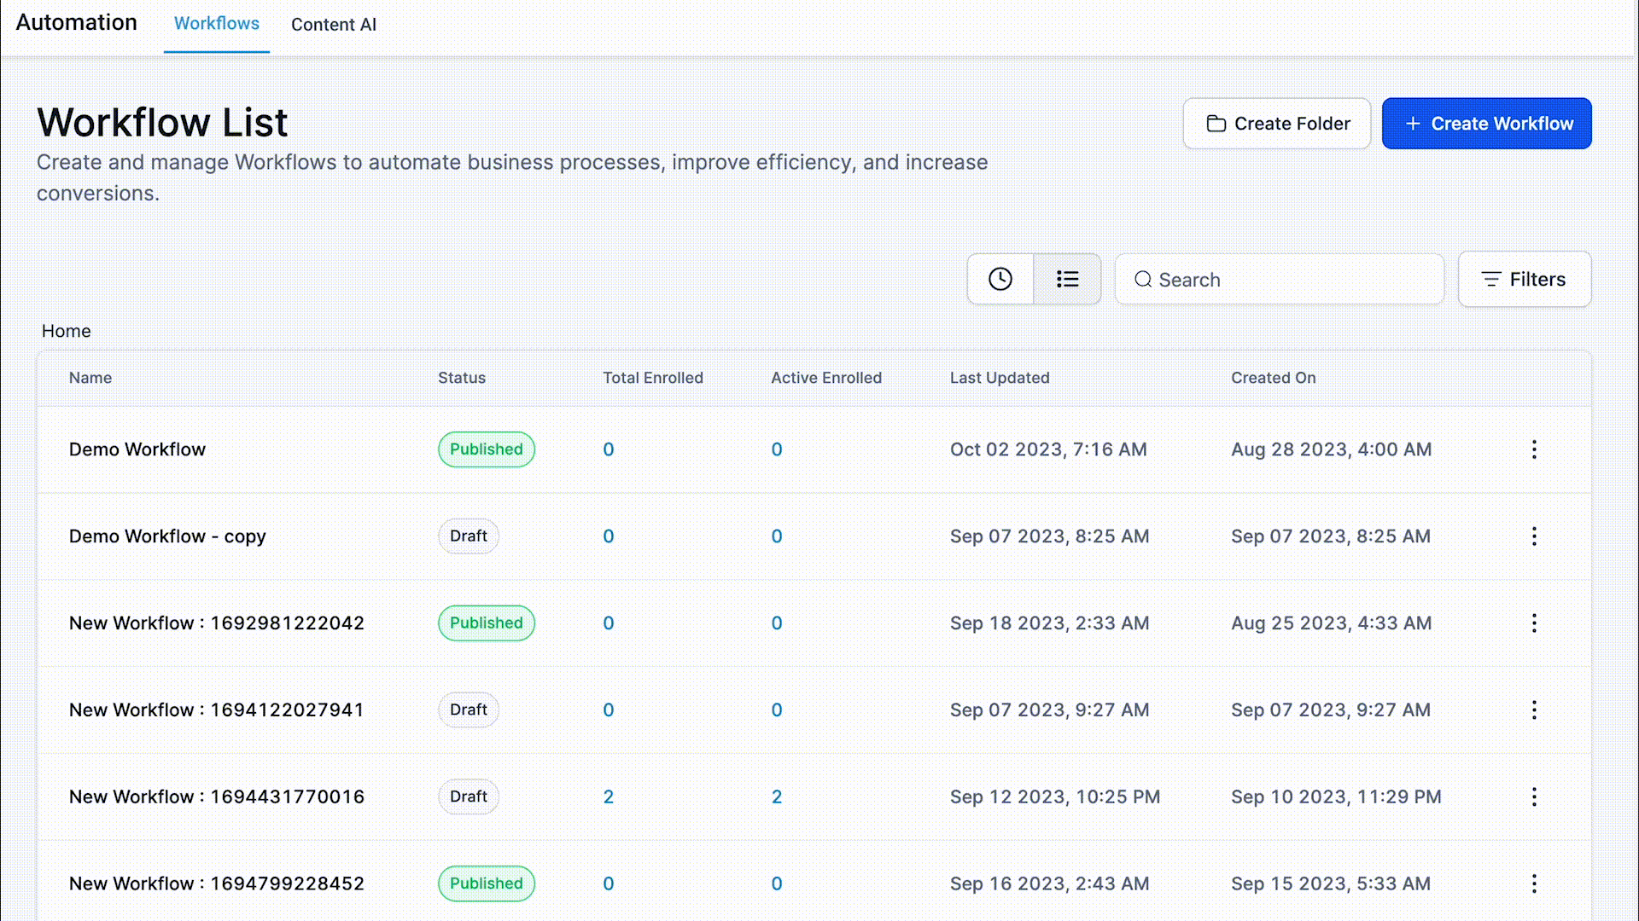The image size is (1639, 921).
Task: Open three-dot menu for Demo Workflow - copy
Action: (1534, 536)
